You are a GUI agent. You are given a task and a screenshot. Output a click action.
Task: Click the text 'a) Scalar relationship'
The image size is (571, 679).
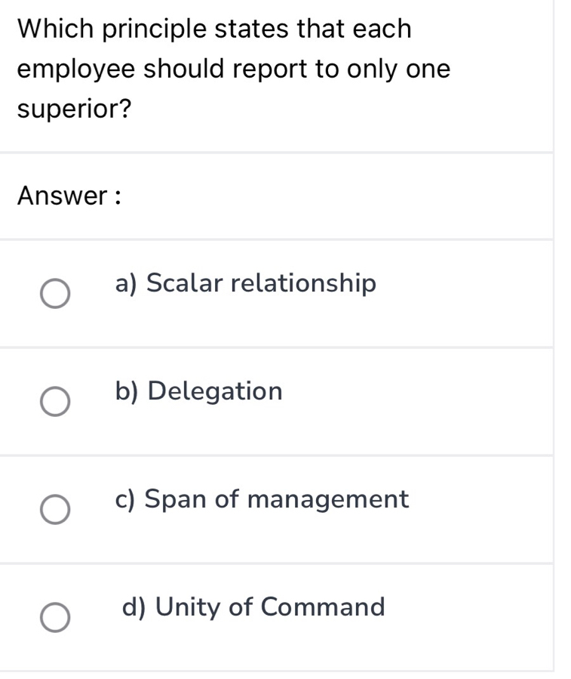pyautogui.click(x=245, y=283)
